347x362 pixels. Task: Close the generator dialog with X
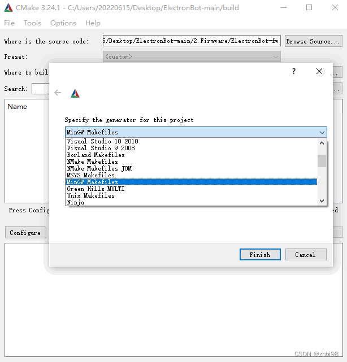319,71
